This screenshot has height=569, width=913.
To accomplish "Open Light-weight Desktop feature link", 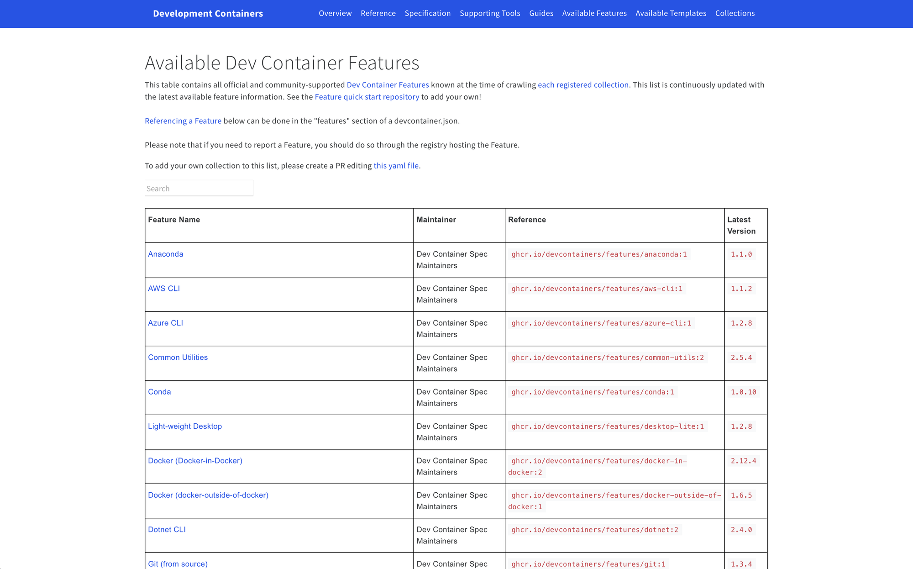I will 185,427.
